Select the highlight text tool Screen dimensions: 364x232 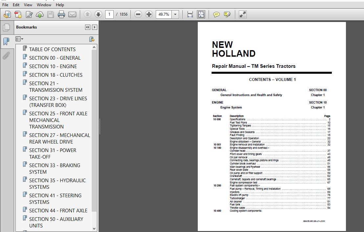click(227, 15)
